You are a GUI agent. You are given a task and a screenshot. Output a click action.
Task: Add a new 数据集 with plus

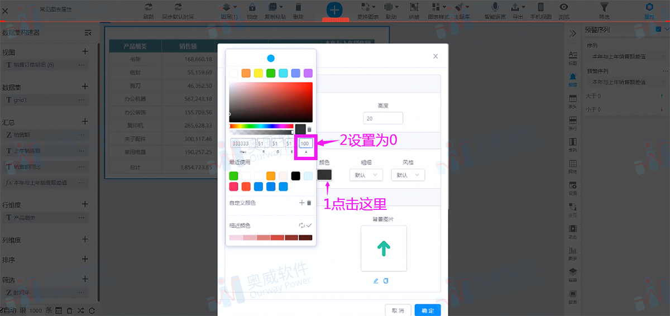85,87
